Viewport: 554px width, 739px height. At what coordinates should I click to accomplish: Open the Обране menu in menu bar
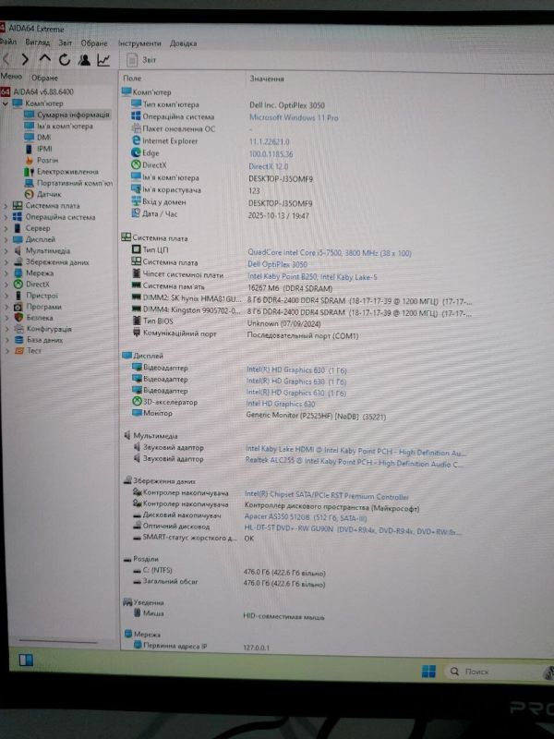click(94, 42)
